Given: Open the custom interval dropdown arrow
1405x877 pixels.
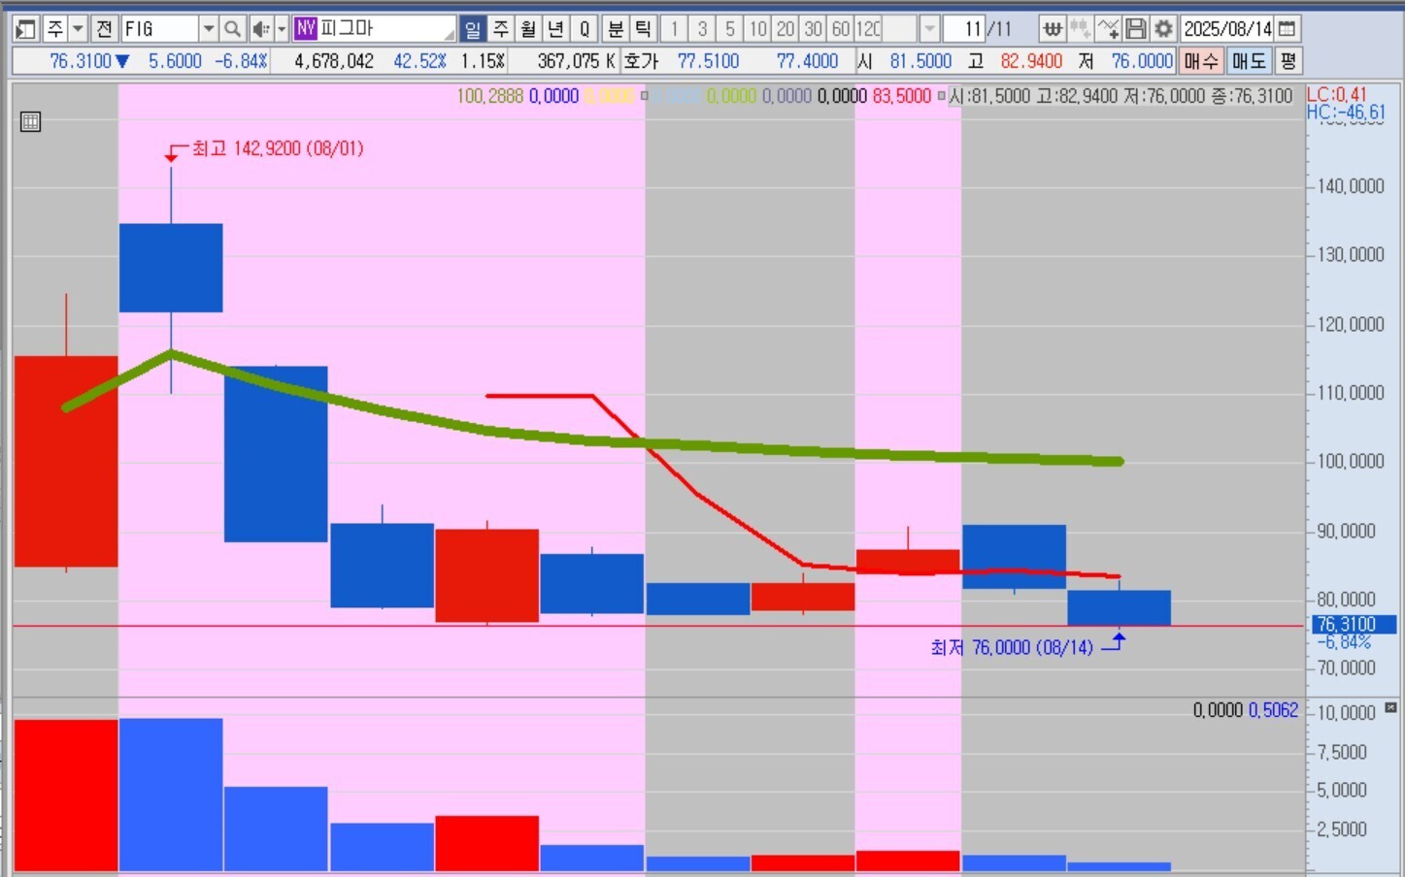Looking at the screenshot, I should [x=929, y=29].
